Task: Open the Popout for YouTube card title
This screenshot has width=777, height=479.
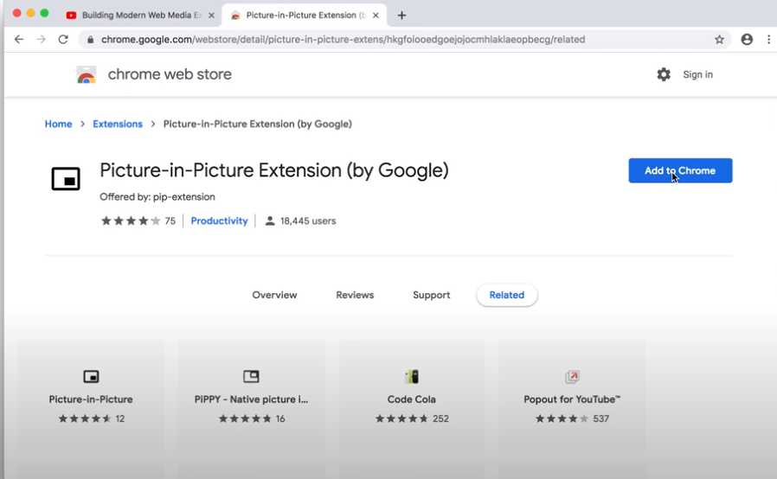Action: 572,399
